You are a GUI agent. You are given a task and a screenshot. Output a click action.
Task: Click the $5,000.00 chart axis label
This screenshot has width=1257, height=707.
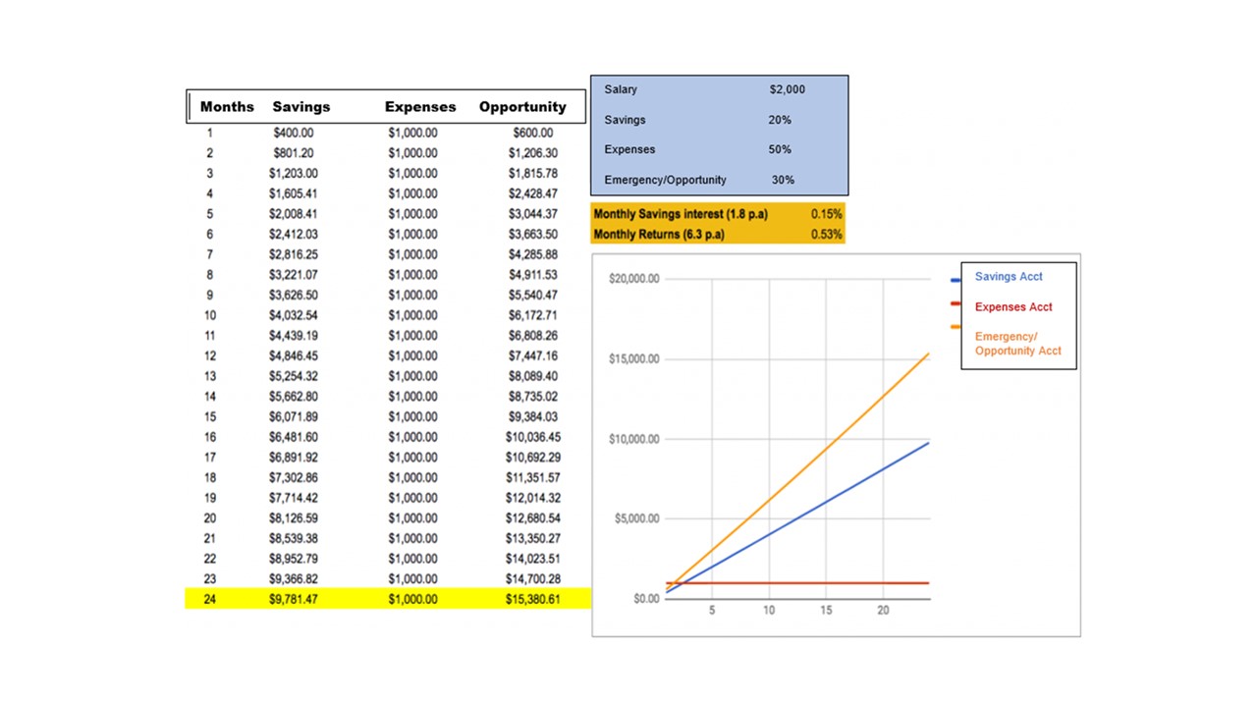637,518
